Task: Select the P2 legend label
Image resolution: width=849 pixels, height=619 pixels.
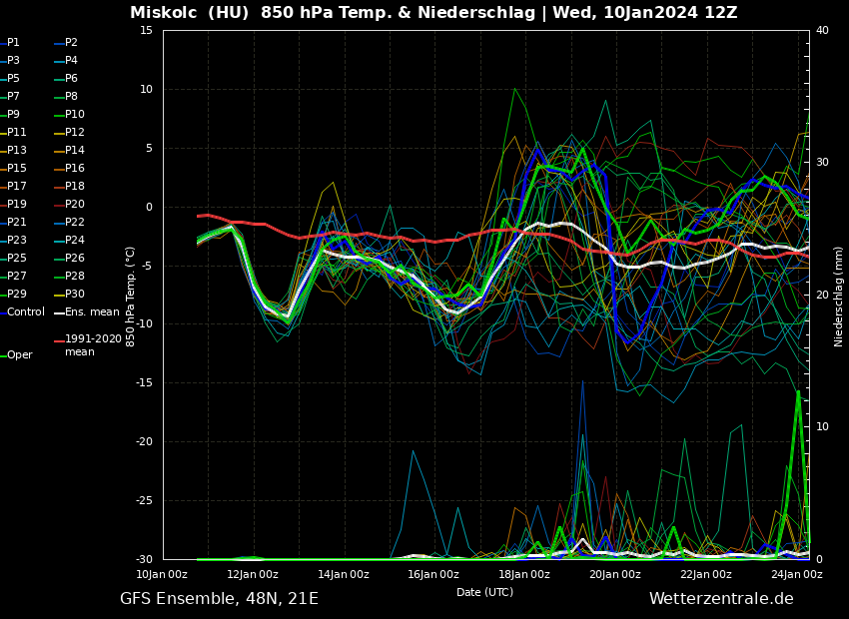Action: point(71,43)
